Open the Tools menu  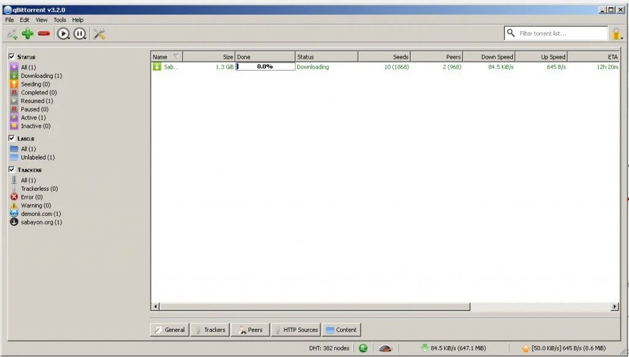click(60, 20)
